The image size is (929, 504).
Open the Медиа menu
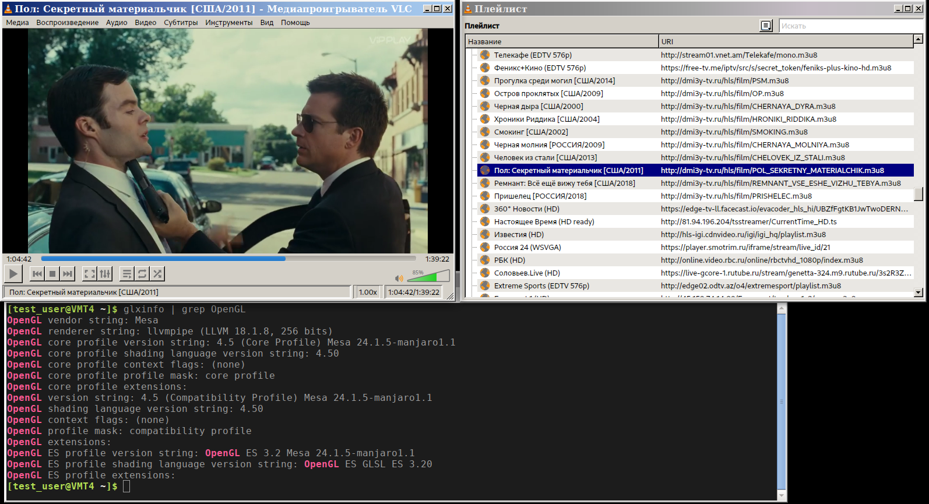tap(17, 23)
